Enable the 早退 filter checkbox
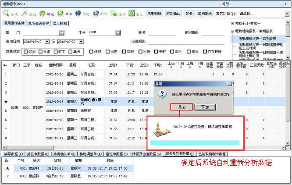The image size is (292, 185). (x=40, y=52)
